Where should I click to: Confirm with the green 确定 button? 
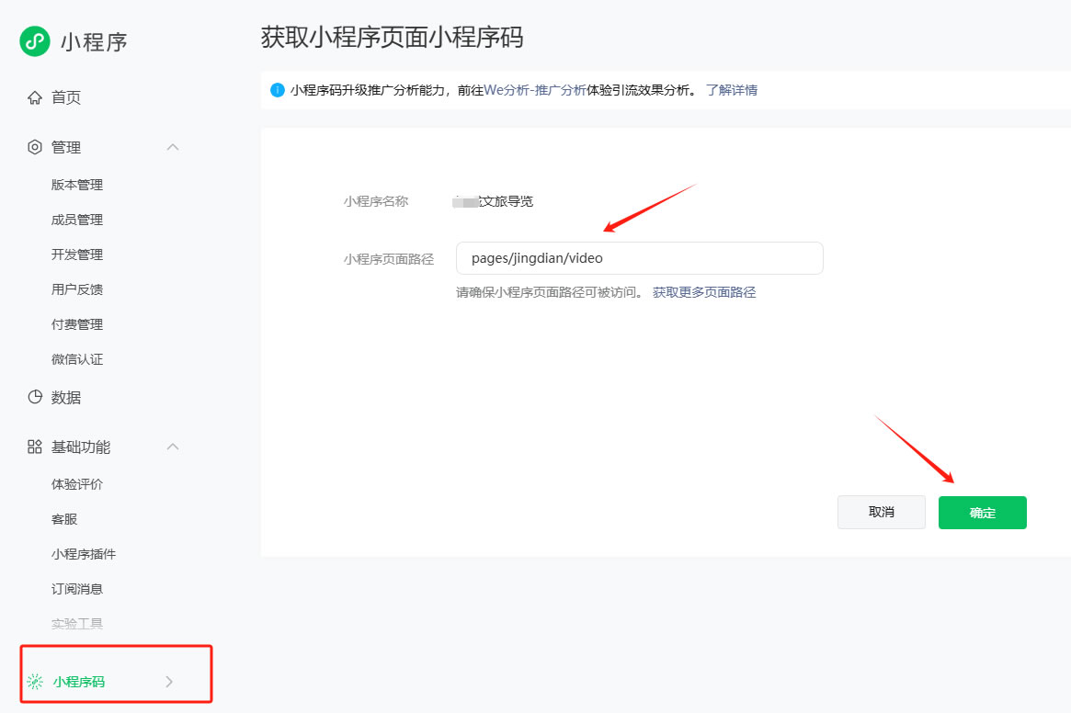(982, 512)
